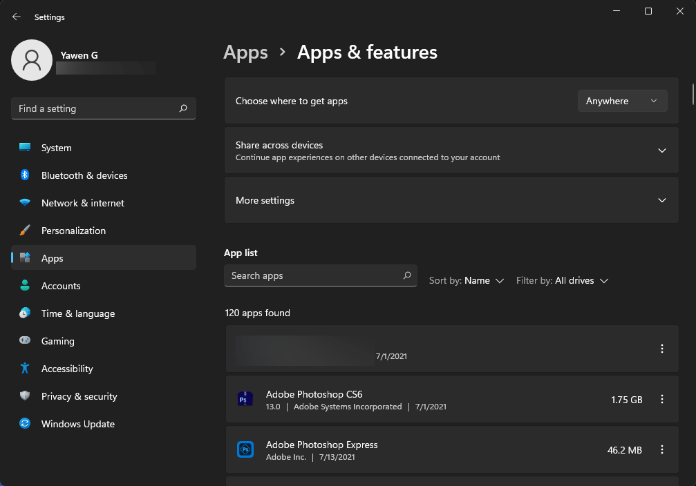This screenshot has width=696, height=486.
Task: Click the user profile avatar
Action: 32,60
